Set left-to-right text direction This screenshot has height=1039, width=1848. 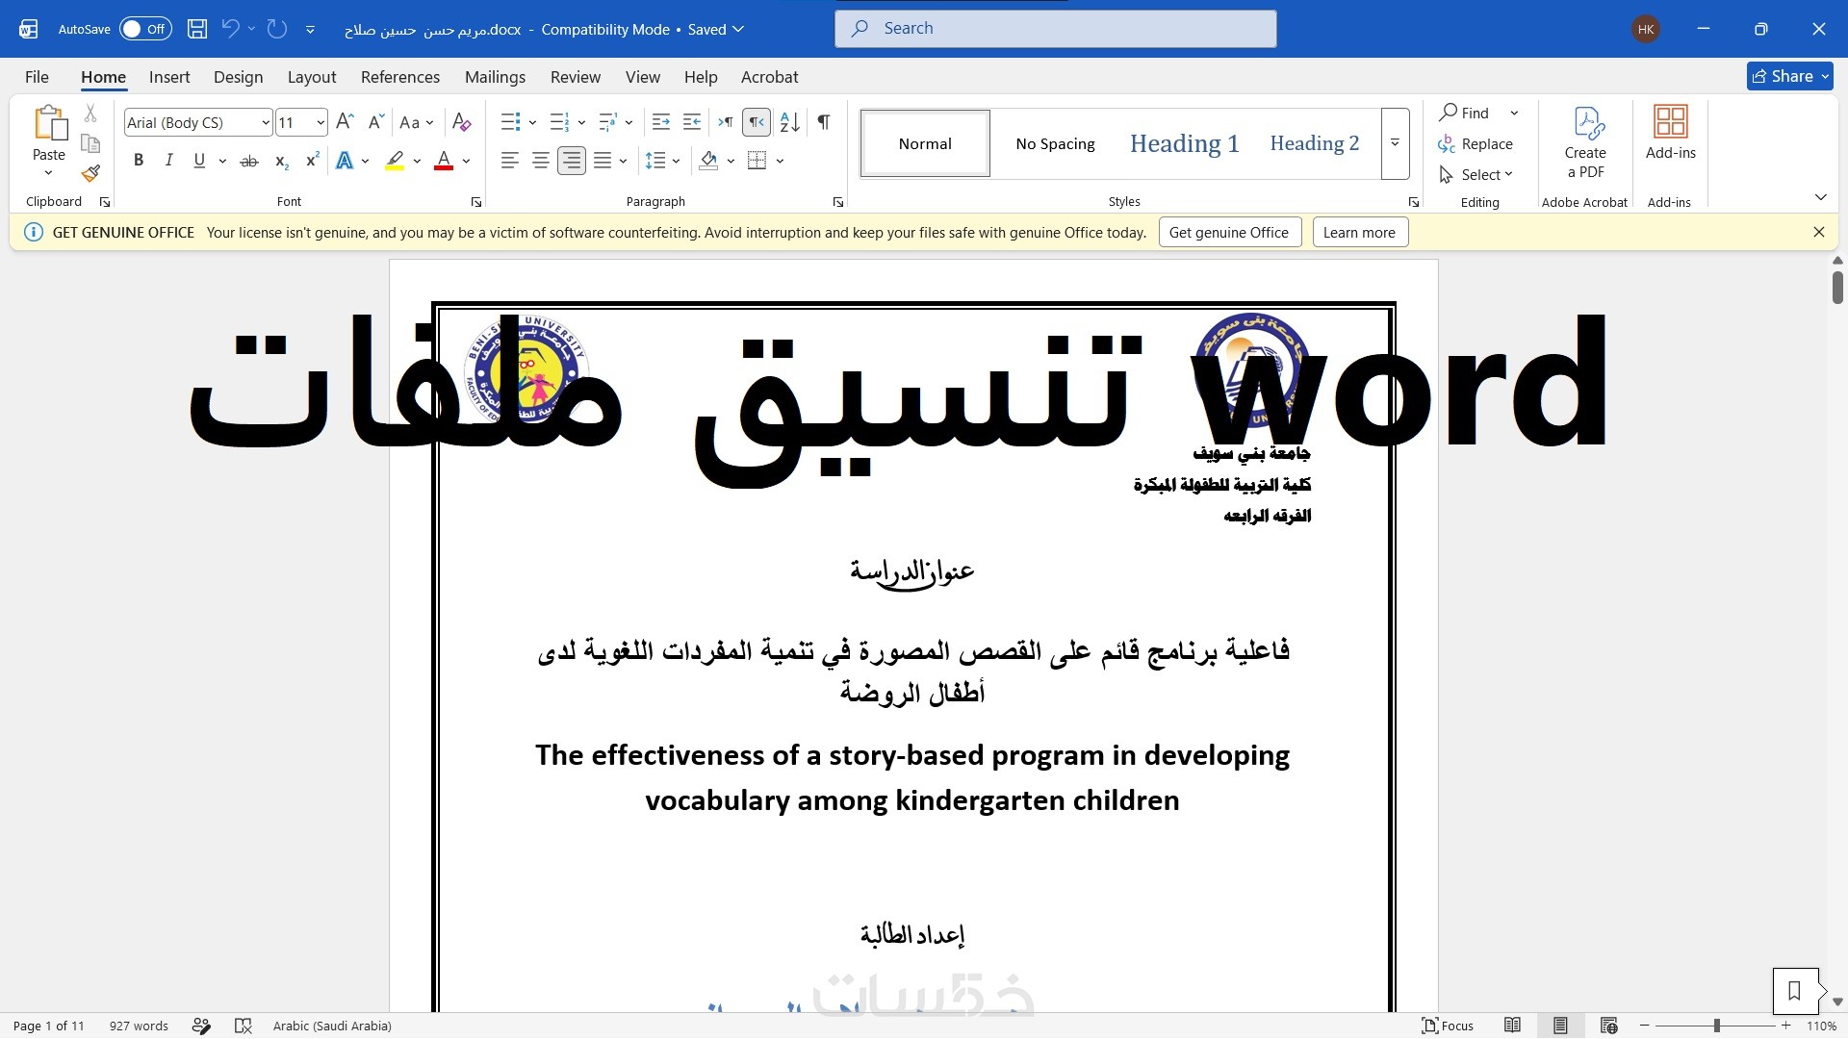[726, 122]
